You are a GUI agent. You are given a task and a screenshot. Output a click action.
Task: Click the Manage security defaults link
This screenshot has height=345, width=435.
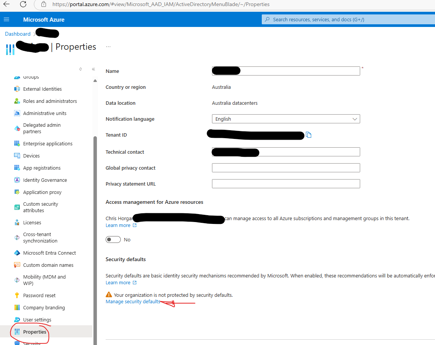tap(133, 301)
